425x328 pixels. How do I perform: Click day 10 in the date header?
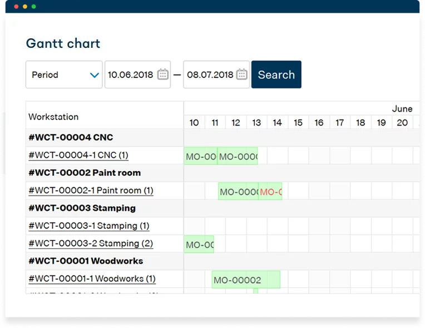pos(194,123)
